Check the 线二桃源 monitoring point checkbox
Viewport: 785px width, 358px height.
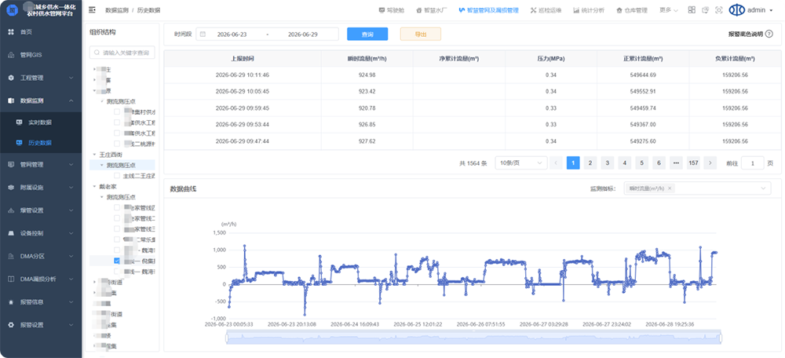(x=117, y=144)
